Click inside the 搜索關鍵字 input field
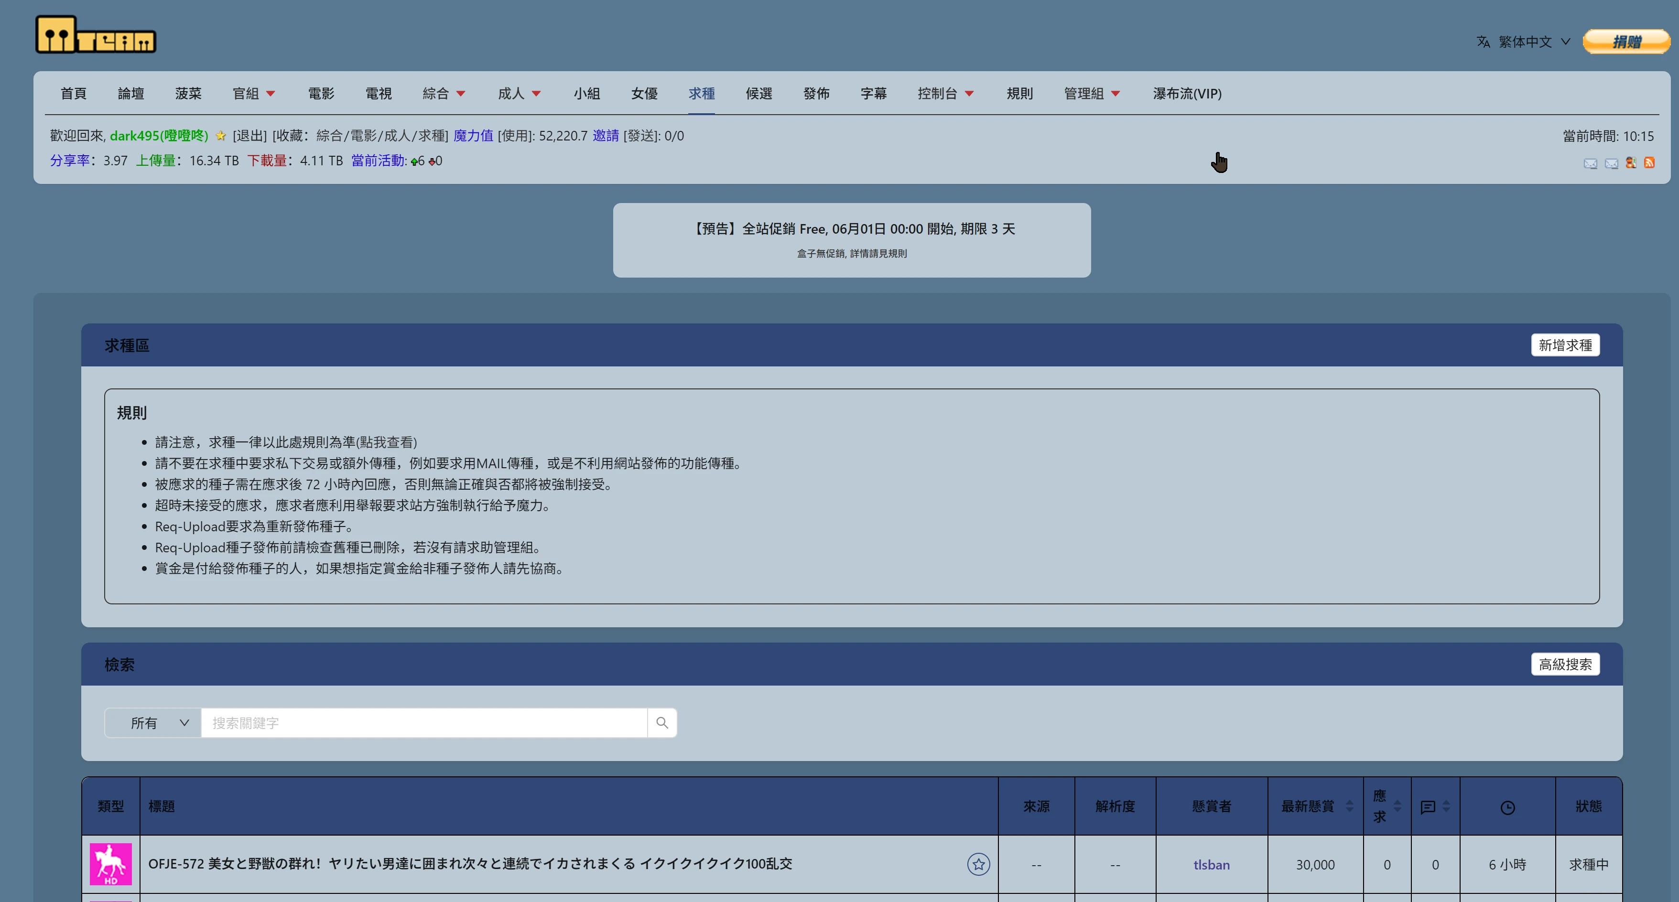This screenshot has width=1679, height=902. 423,723
